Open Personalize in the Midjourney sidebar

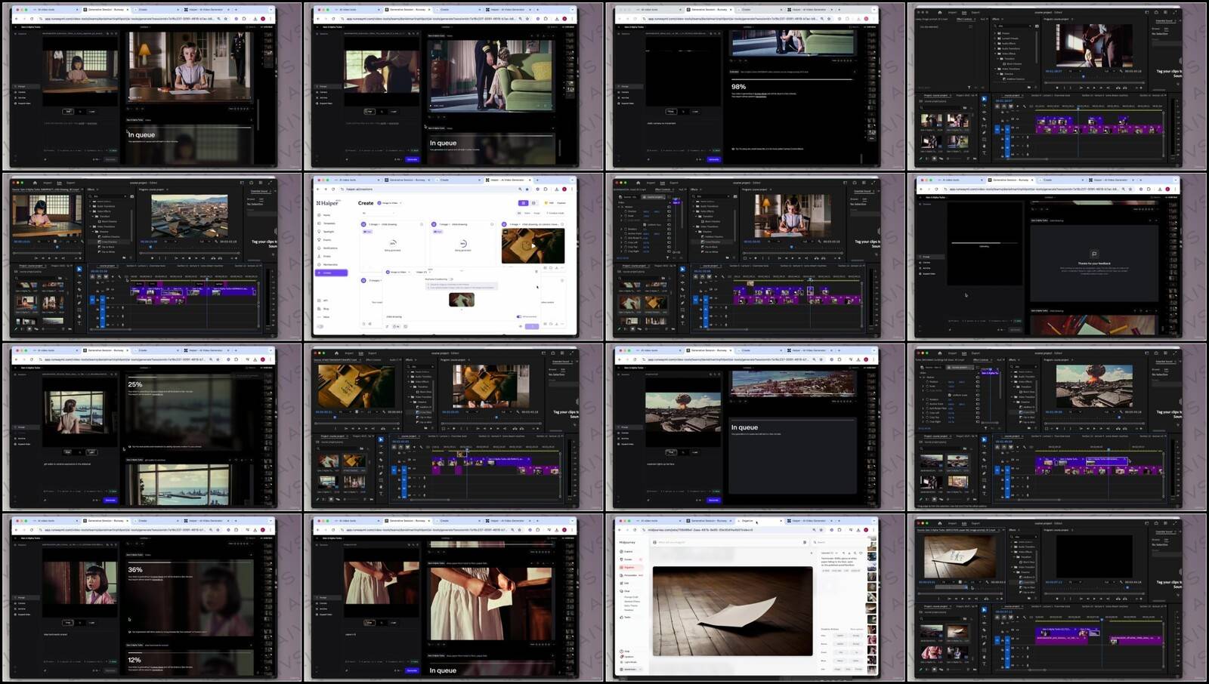coord(630,575)
